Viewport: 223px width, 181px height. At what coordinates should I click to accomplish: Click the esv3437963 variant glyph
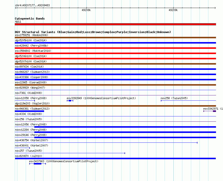38,164
